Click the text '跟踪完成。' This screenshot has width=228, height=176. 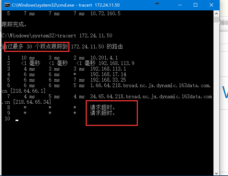pyautogui.click(x=14, y=24)
